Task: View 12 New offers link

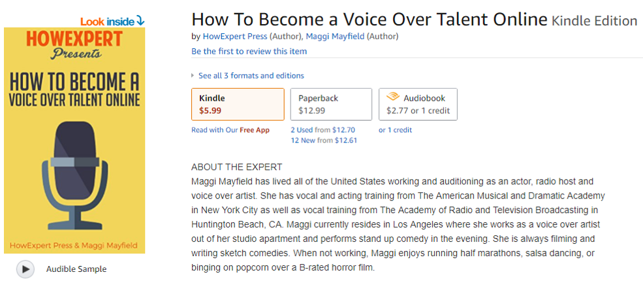Action: [x=302, y=140]
